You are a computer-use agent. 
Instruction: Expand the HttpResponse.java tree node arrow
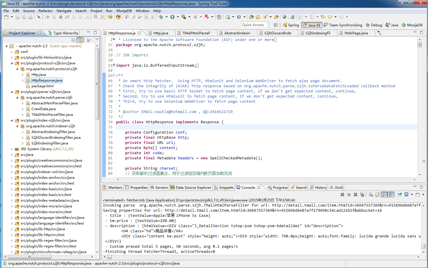[23, 80]
